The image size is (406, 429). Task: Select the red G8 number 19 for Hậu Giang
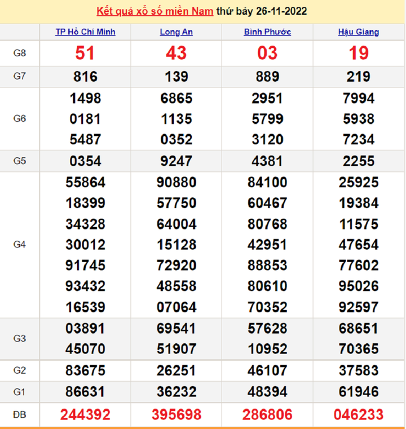click(x=358, y=53)
